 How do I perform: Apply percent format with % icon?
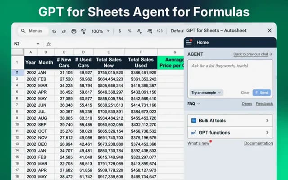pos(130,31)
